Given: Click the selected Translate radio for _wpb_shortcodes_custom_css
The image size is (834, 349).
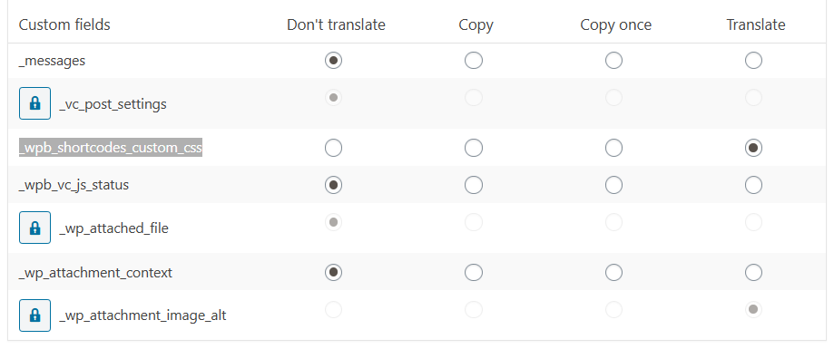Looking at the screenshot, I should (753, 147).
